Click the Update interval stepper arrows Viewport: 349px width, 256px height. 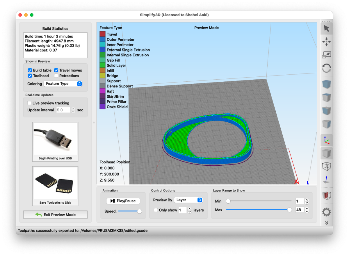73,110
